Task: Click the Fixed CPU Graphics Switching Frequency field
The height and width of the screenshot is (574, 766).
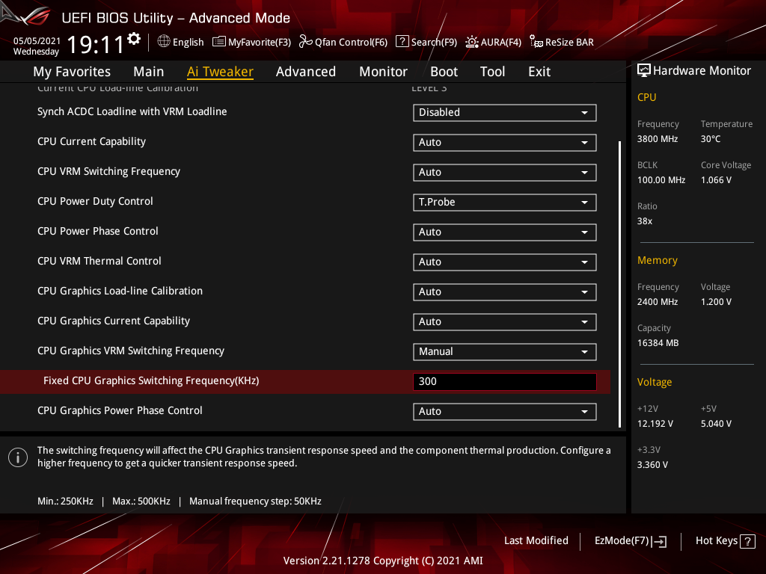Action: click(504, 382)
